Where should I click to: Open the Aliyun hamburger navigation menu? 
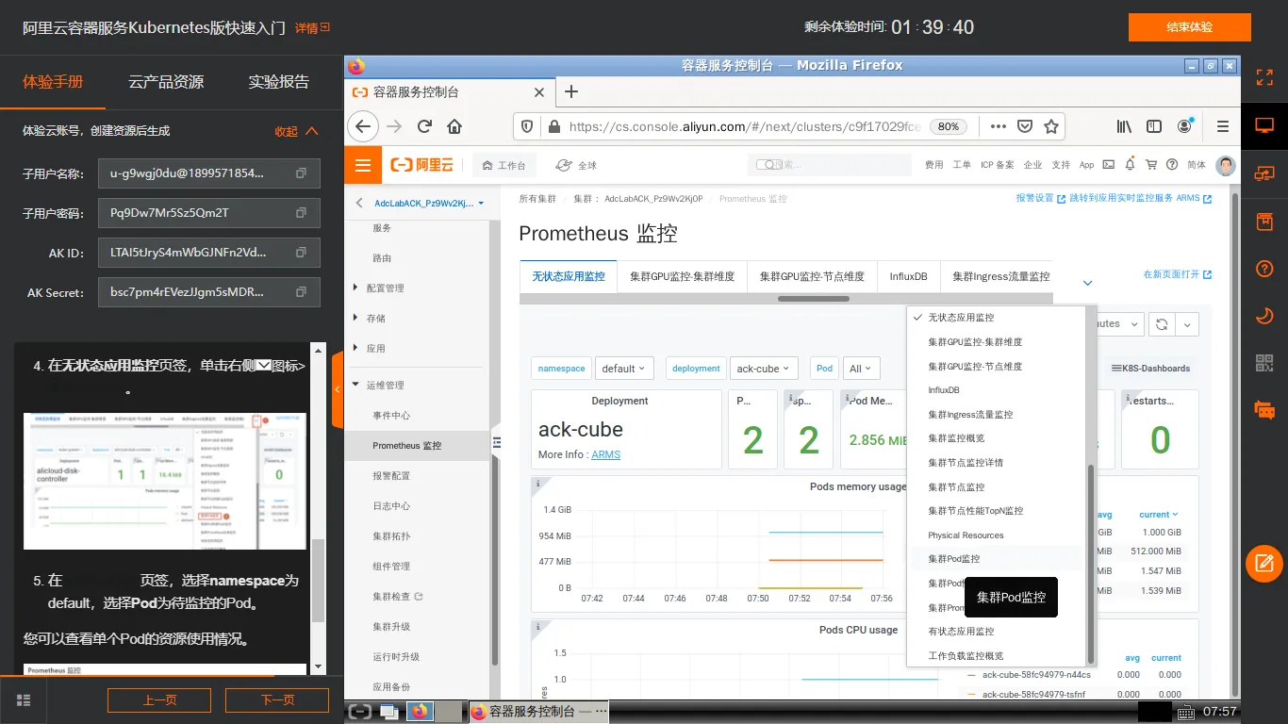coord(363,165)
